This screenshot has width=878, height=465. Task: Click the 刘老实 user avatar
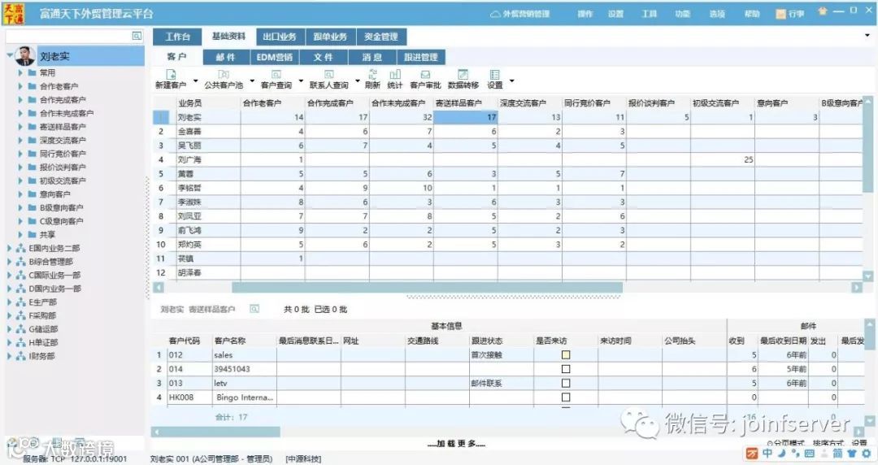(25, 56)
